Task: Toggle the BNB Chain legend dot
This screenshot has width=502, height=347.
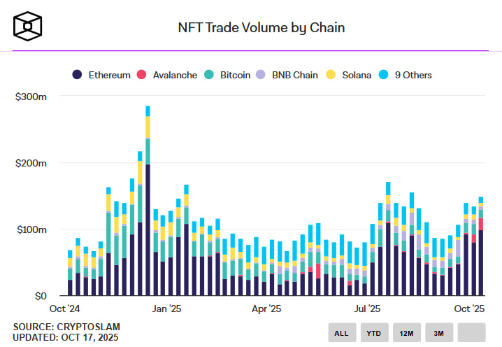Action: (261, 75)
